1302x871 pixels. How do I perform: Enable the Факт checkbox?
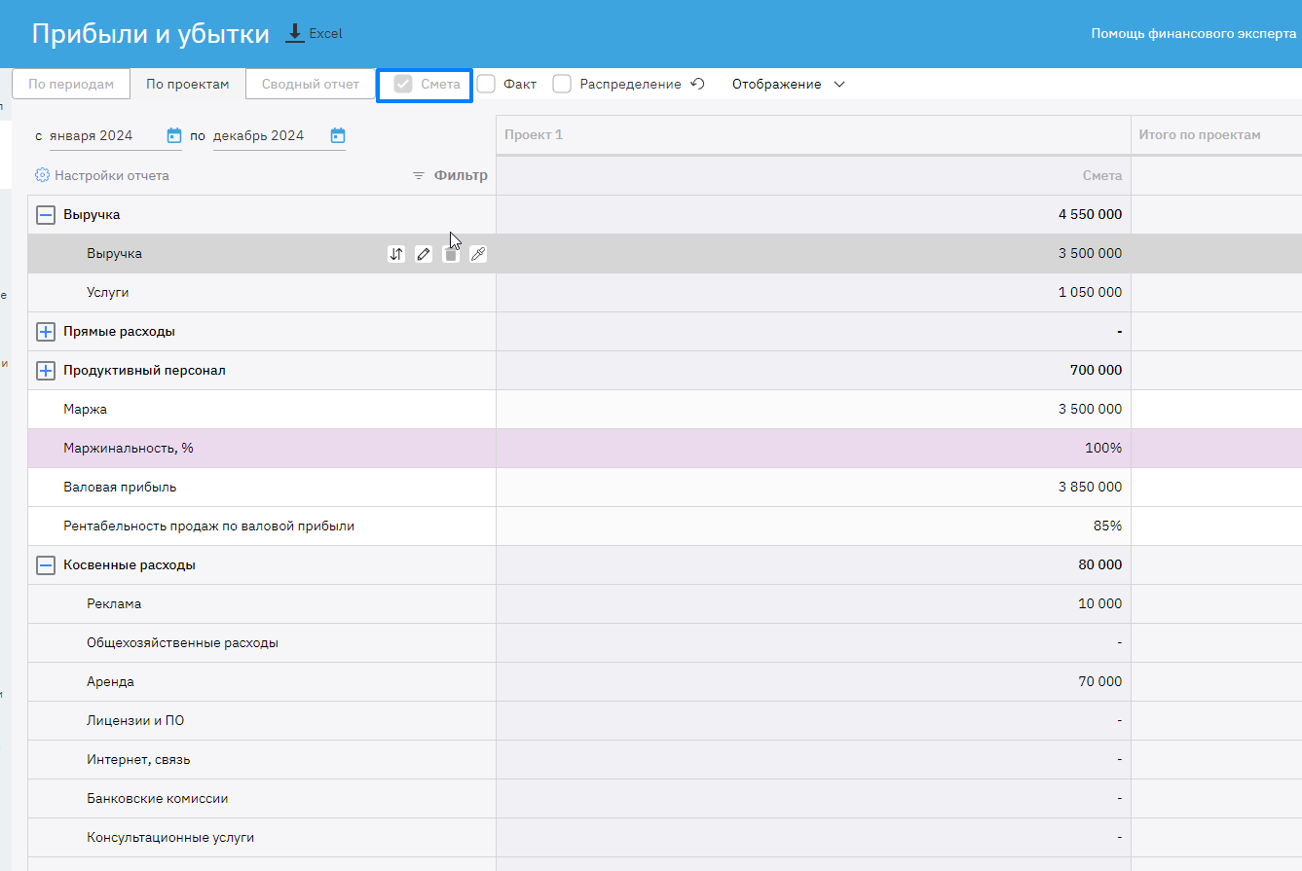[487, 85]
